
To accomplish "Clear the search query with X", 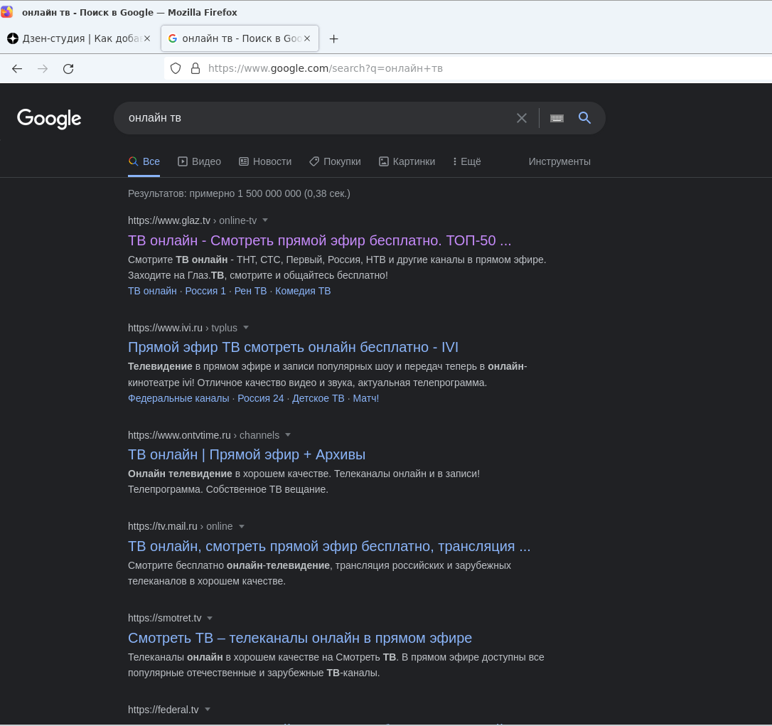I will click(521, 118).
